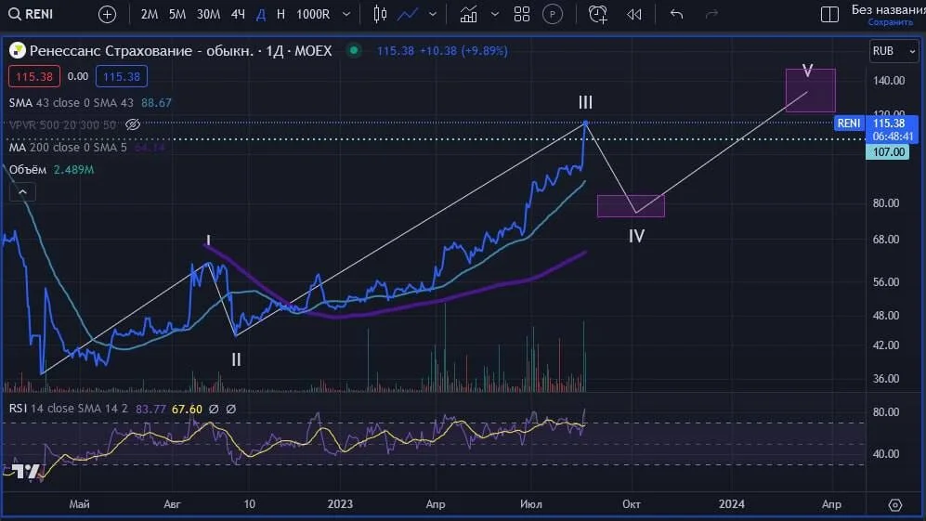Click the 80.00 level on RSI scale
Screen dimensions: 926x521
pos(886,411)
